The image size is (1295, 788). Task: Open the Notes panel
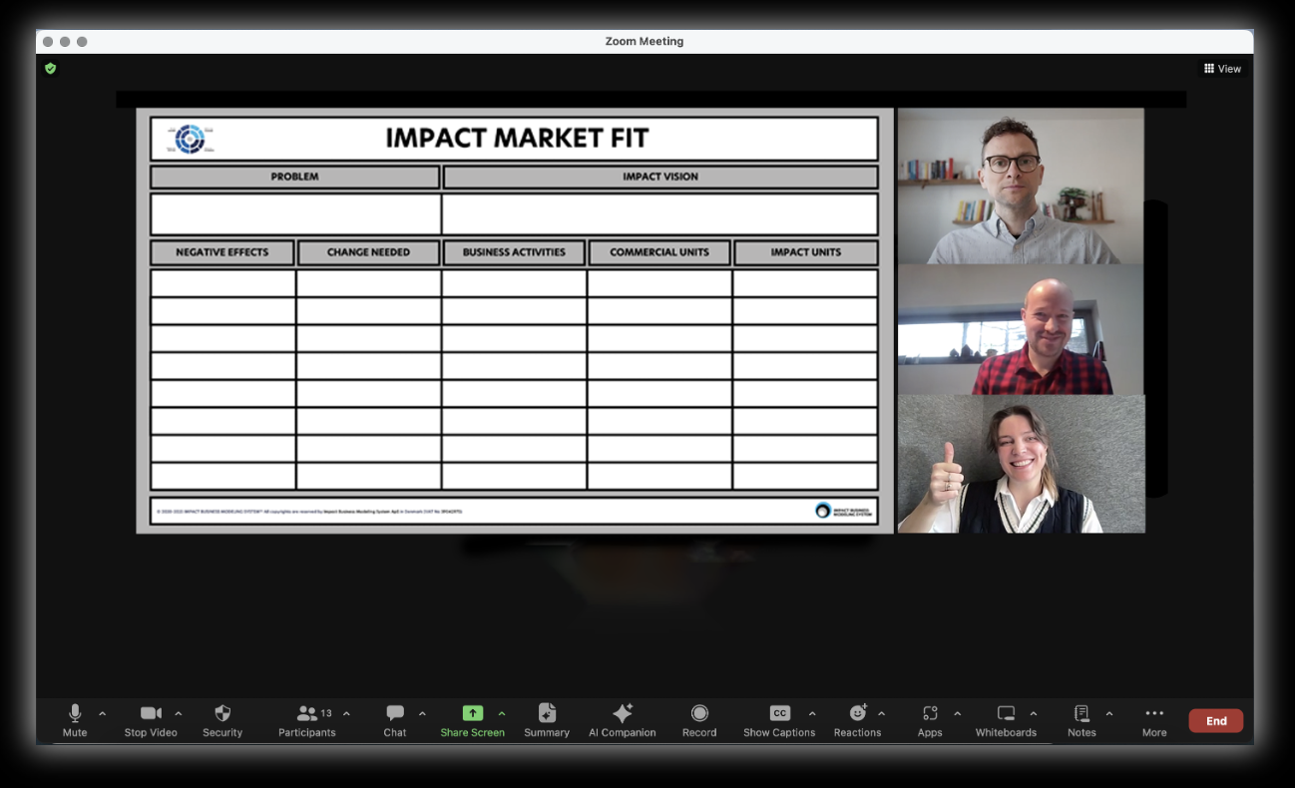pos(1081,720)
